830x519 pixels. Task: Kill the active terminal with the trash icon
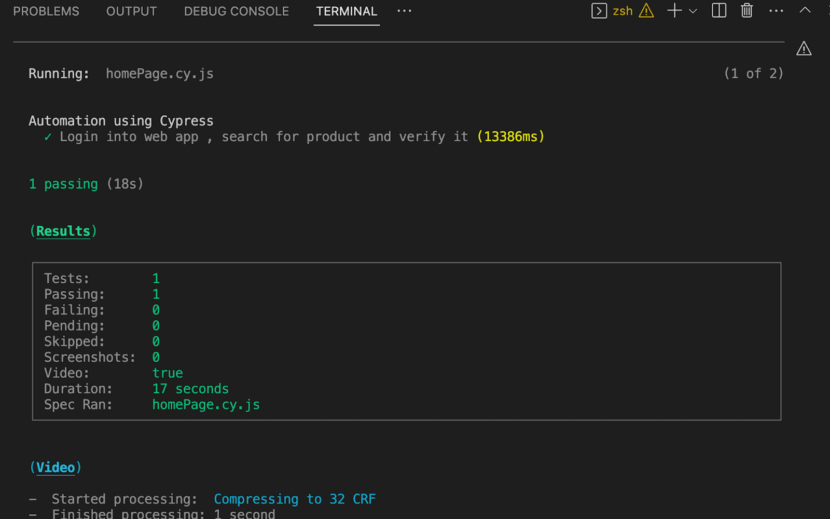pos(746,10)
